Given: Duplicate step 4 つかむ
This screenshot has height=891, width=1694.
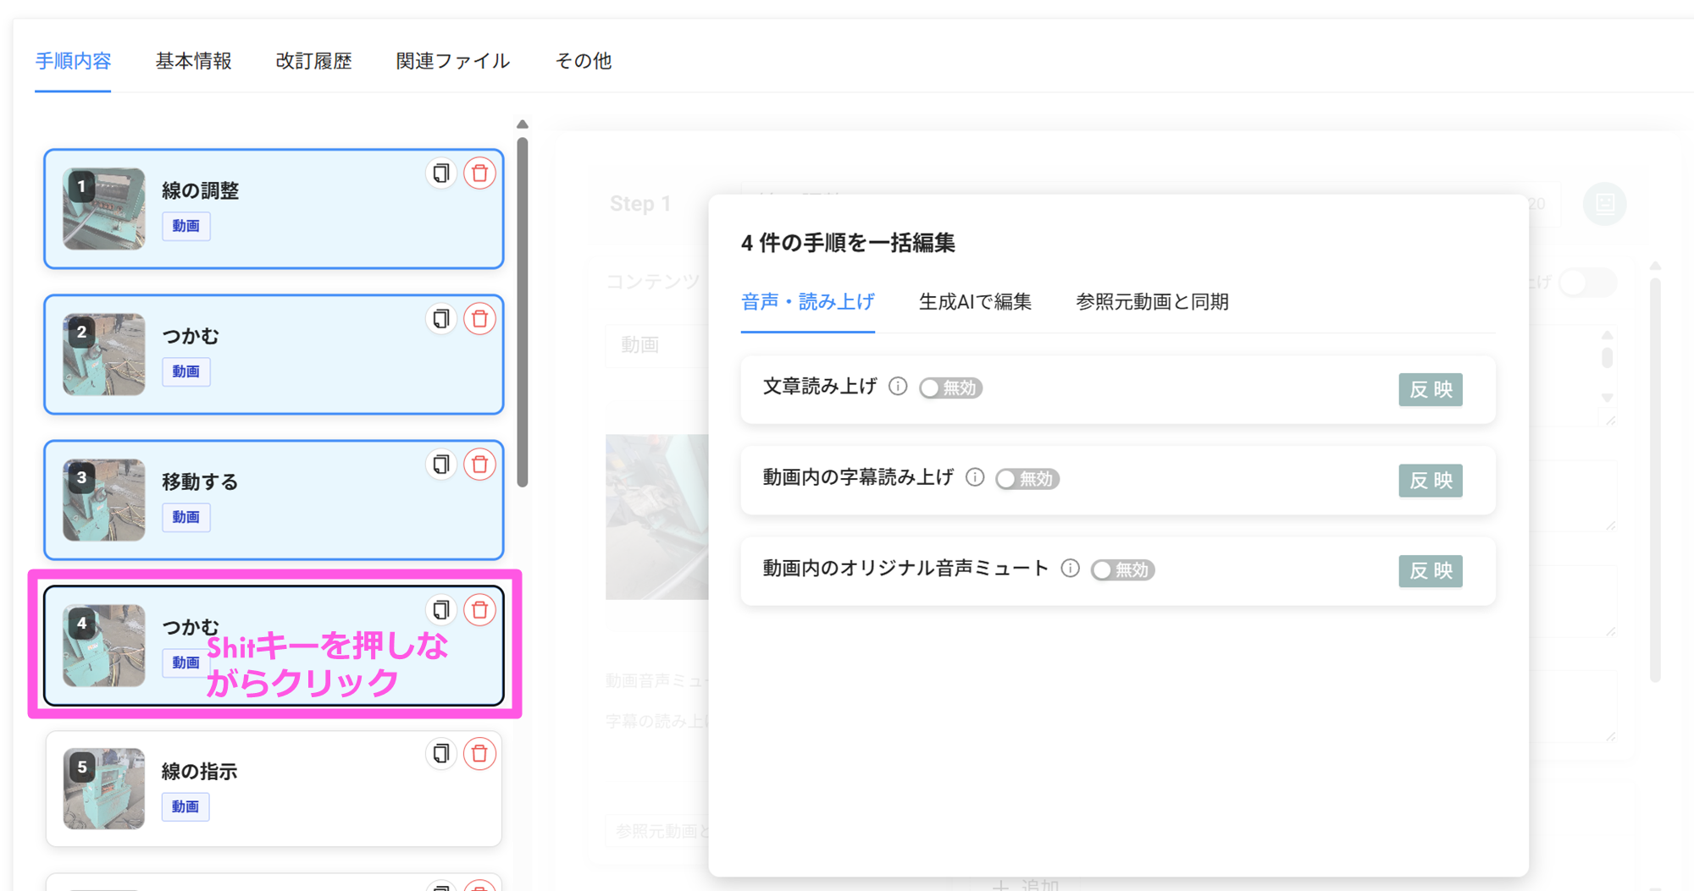Looking at the screenshot, I should 440,610.
